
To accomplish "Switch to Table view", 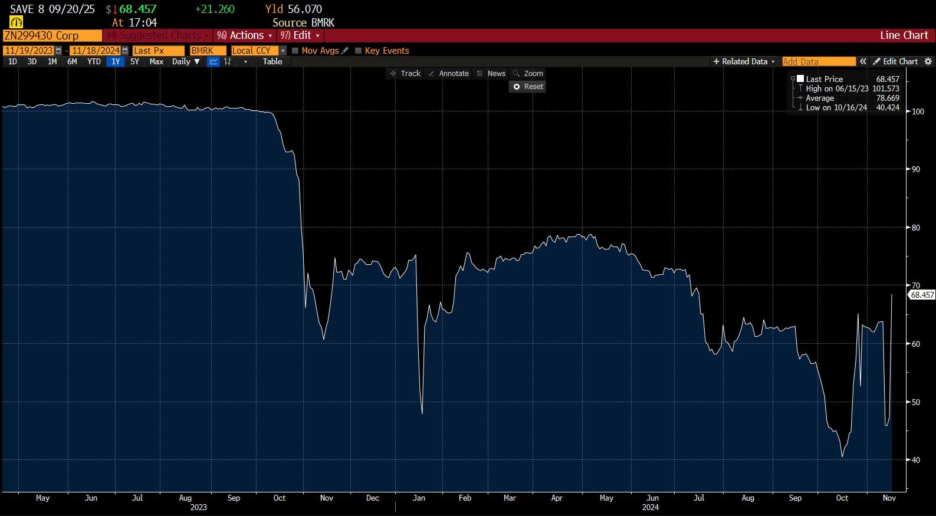I will 272,61.
